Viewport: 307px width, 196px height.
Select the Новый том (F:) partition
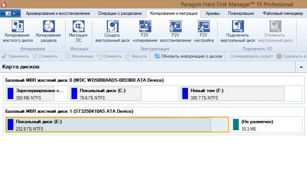click(x=232, y=94)
